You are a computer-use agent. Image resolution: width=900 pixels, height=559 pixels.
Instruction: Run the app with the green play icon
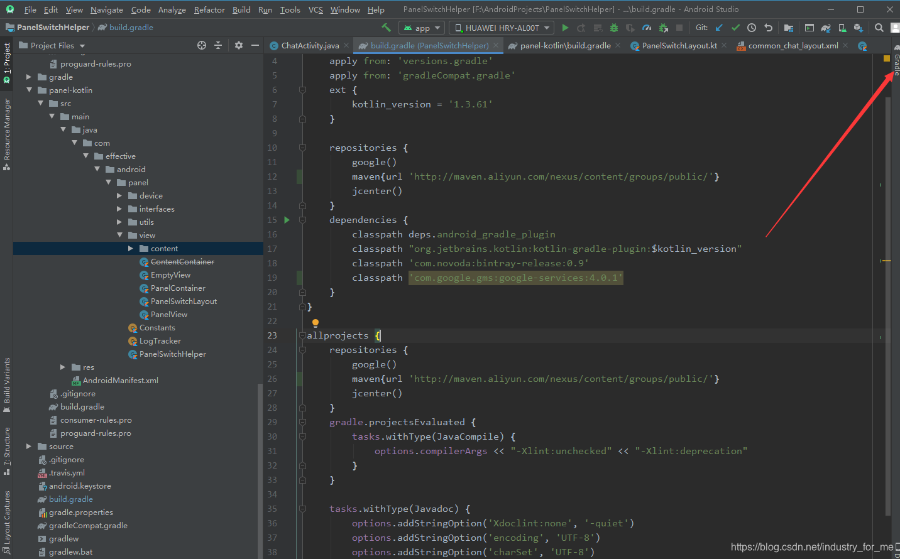565,28
